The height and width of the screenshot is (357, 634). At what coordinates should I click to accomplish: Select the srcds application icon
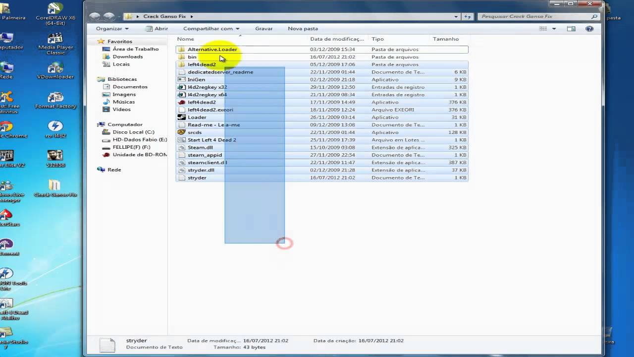181,132
